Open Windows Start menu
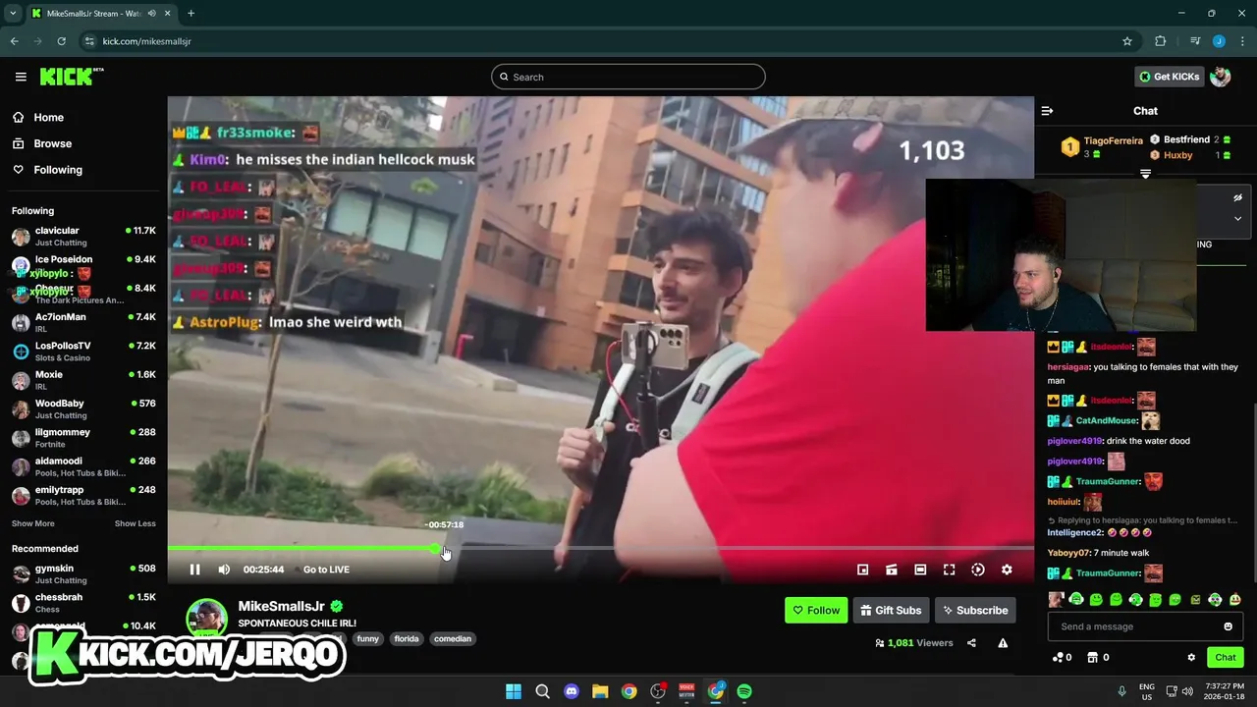Viewport: 1257px width, 707px height. (514, 691)
